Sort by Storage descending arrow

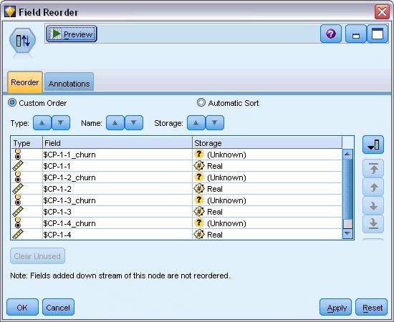215,123
